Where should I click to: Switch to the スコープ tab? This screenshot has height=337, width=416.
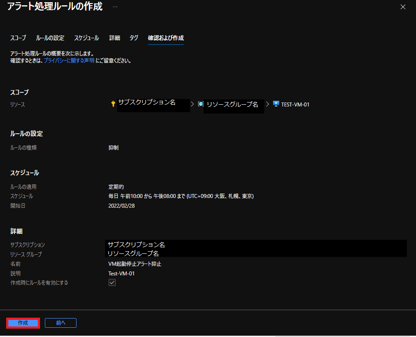click(x=18, y=38)
